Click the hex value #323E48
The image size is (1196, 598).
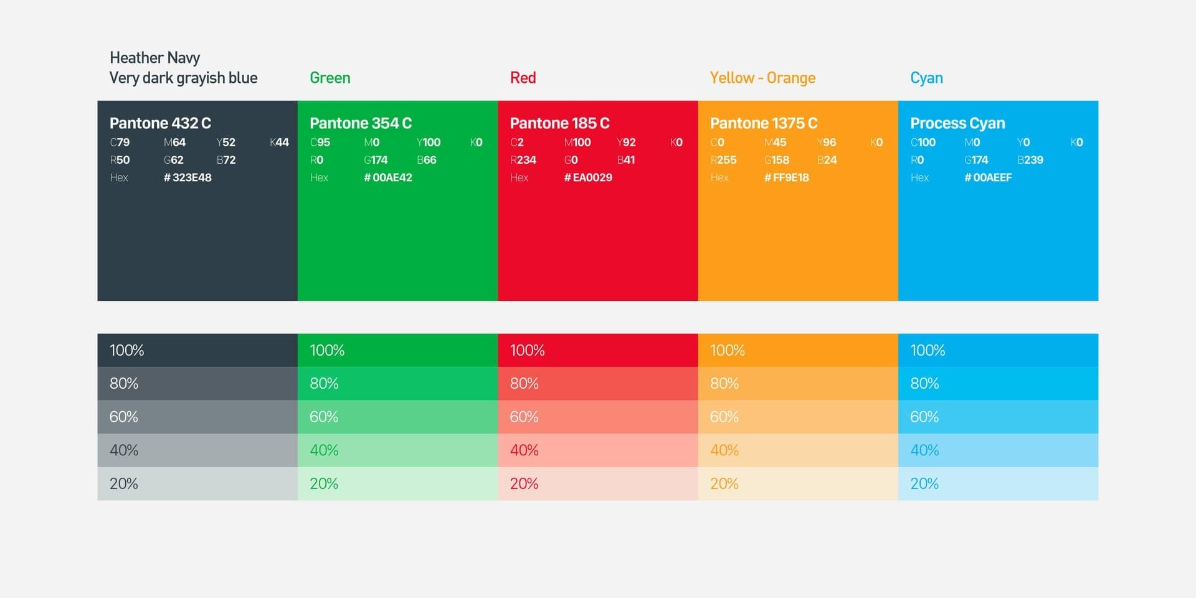click(x=187, y=178)
